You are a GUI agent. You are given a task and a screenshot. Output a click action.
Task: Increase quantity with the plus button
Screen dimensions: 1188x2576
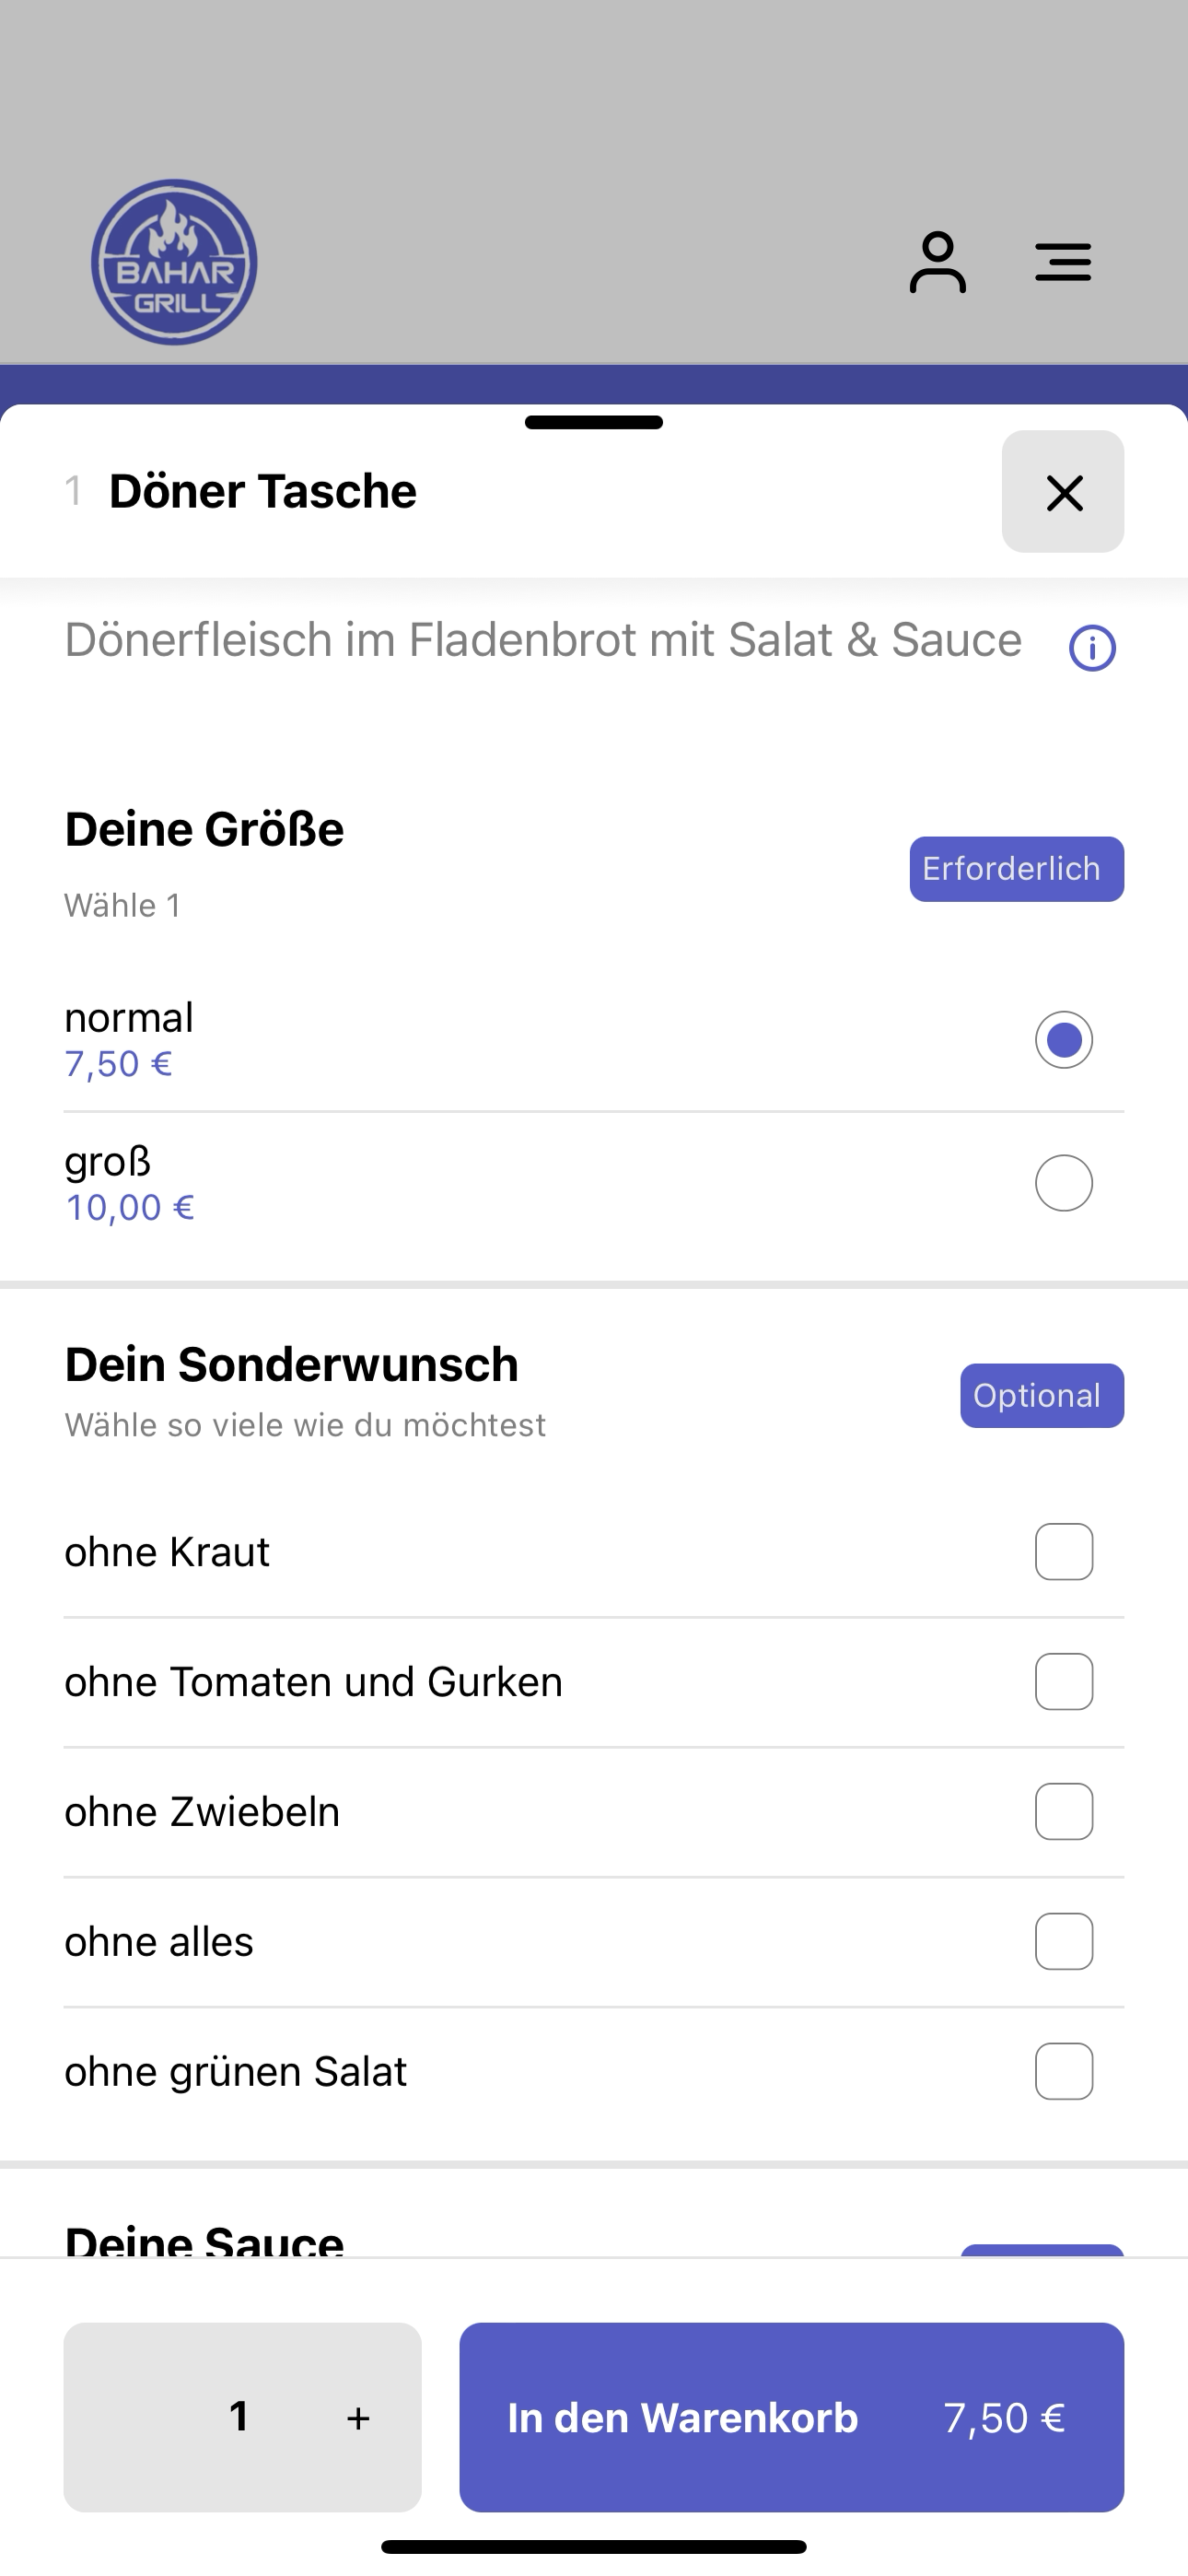click(x=358, y=2418)
